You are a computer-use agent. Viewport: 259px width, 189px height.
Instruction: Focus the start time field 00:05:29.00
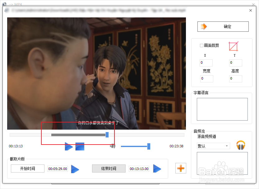58,169
